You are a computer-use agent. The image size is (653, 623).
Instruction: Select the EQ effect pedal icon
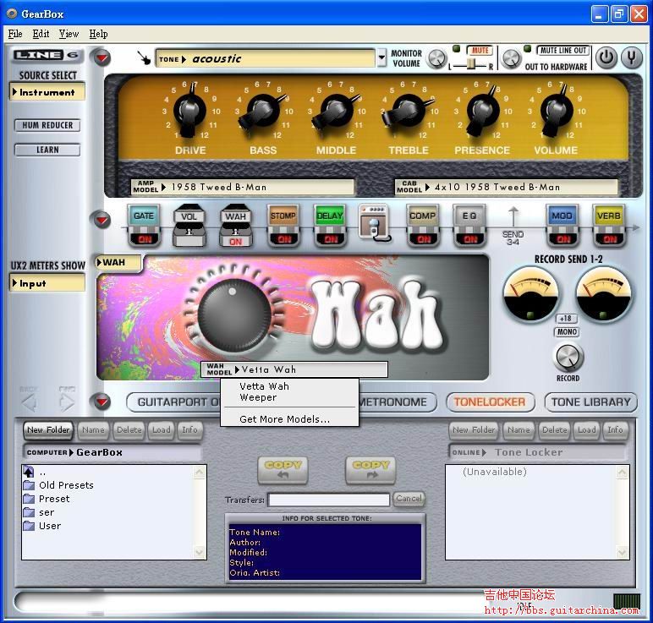coord(469,226)
